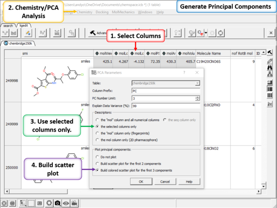This screenshot has height=208, width=277.
Task: Click the binoculars search icon in right sidebar
Action: click(270, 68)
